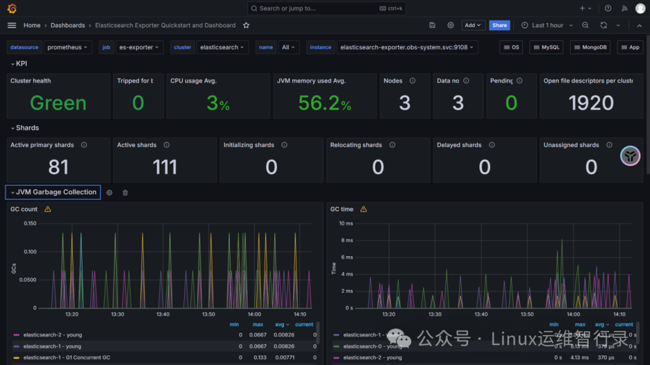
Task: Refresh the dashboard
Action: point(604,25)
